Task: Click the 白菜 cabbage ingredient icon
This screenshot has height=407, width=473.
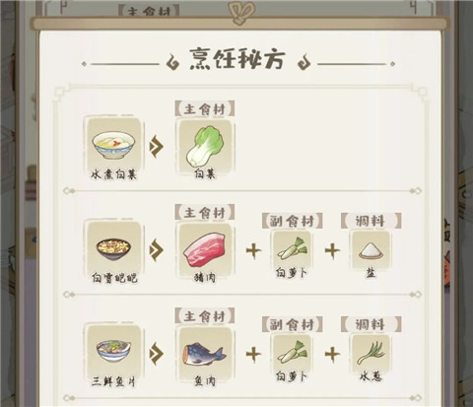Action: (205, 146)
